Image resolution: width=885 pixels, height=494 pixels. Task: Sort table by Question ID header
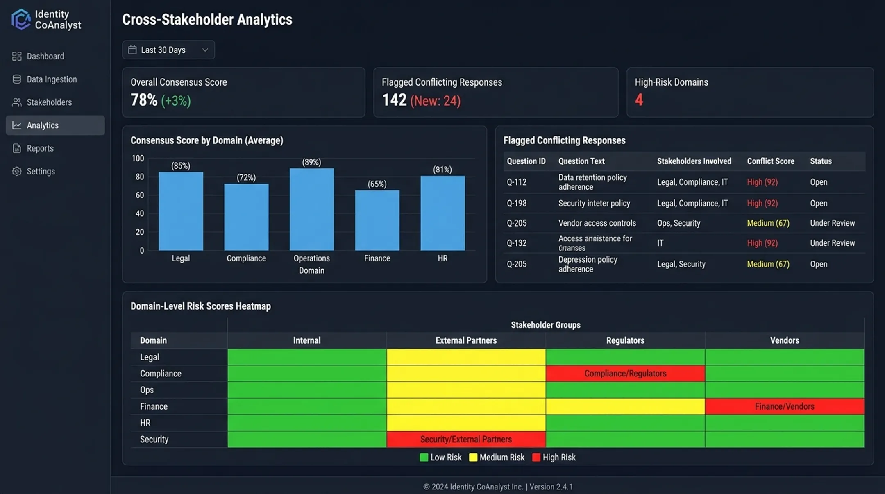[x=526, y=161]
